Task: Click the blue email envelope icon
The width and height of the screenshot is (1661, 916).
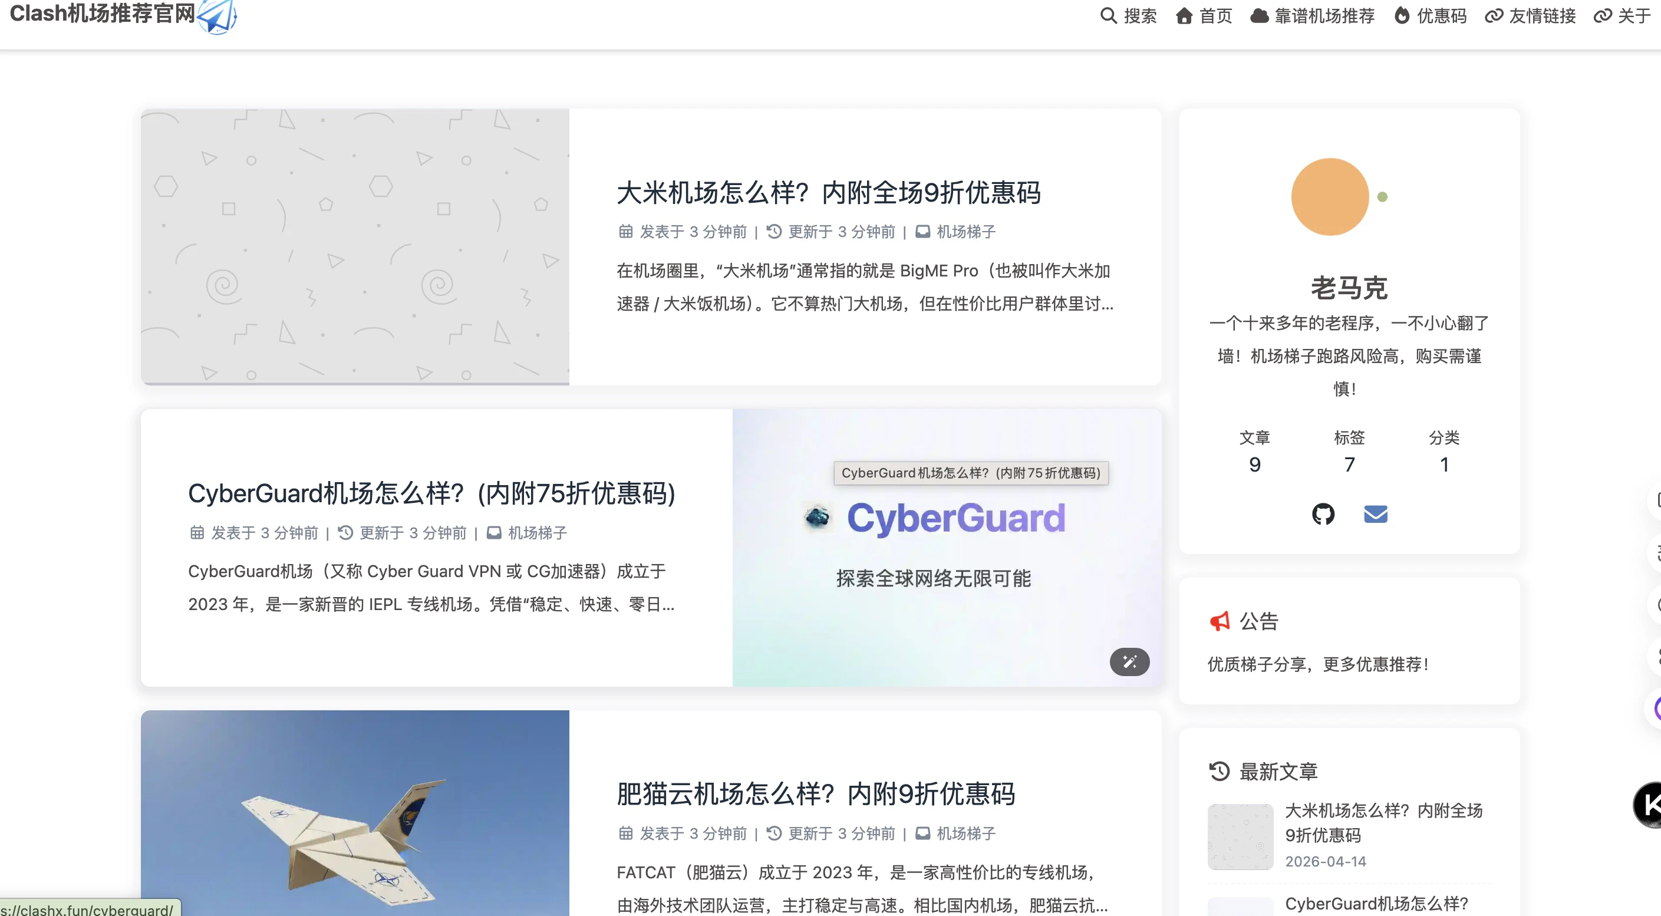Action: point(1375,514)
